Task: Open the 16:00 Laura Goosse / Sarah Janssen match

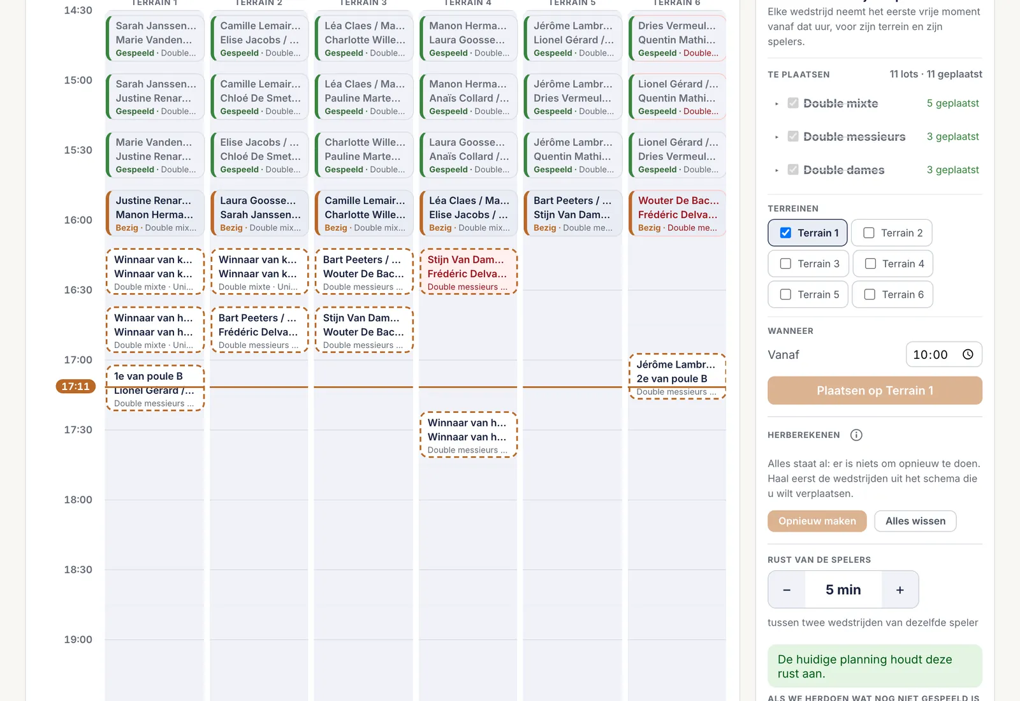Action: (259, 213)
